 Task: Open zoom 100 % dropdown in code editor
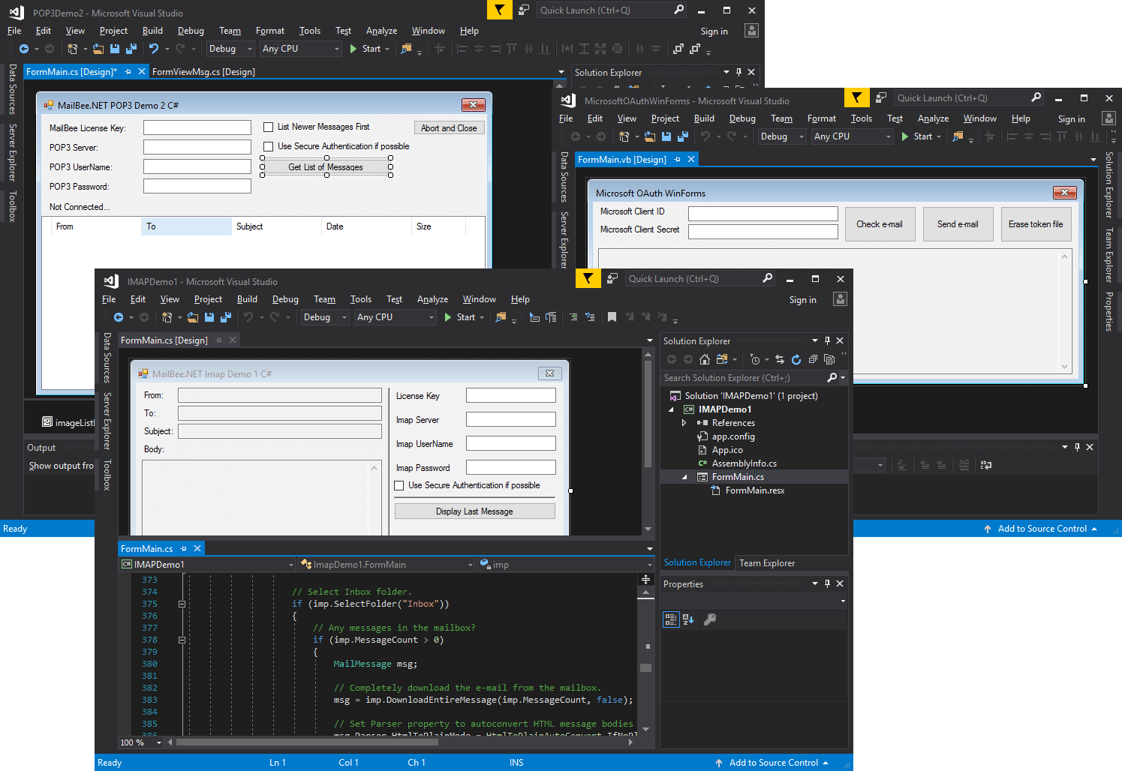[x=159, y=742]
